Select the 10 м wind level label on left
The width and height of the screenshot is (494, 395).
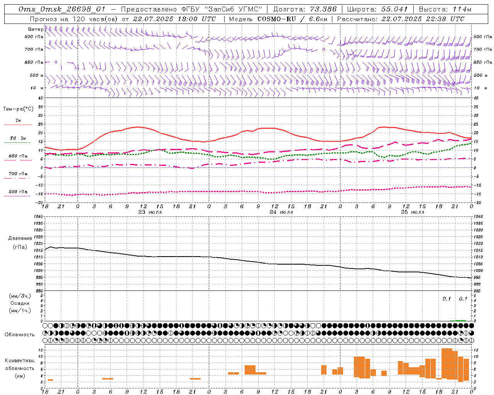coord(37,88)
